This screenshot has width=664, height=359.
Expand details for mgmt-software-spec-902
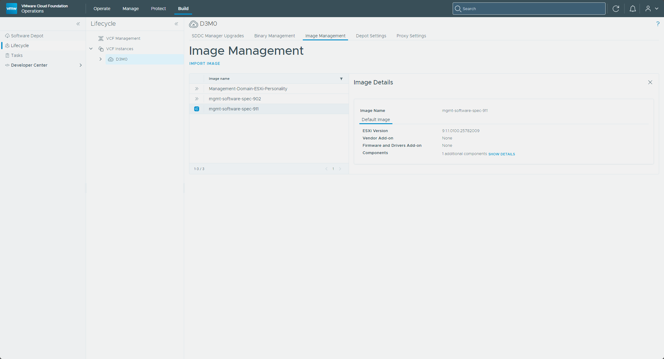197,99
